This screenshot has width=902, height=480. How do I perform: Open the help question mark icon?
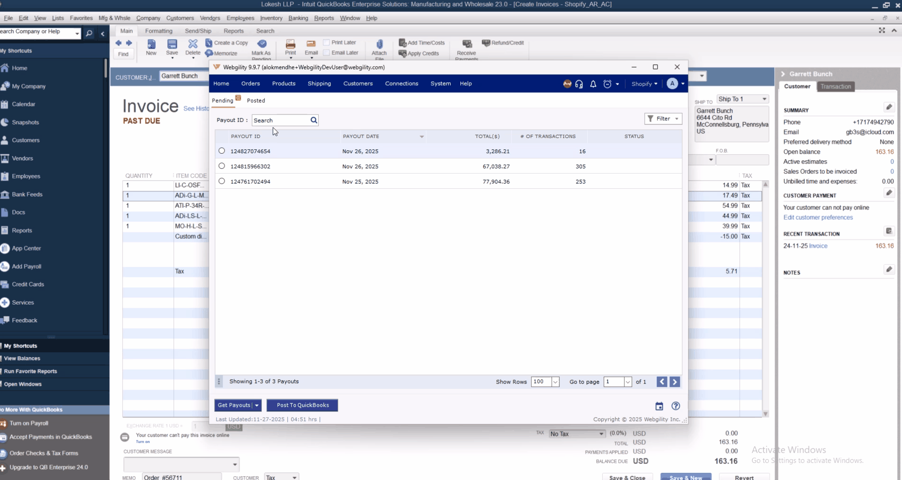[676, 406]
